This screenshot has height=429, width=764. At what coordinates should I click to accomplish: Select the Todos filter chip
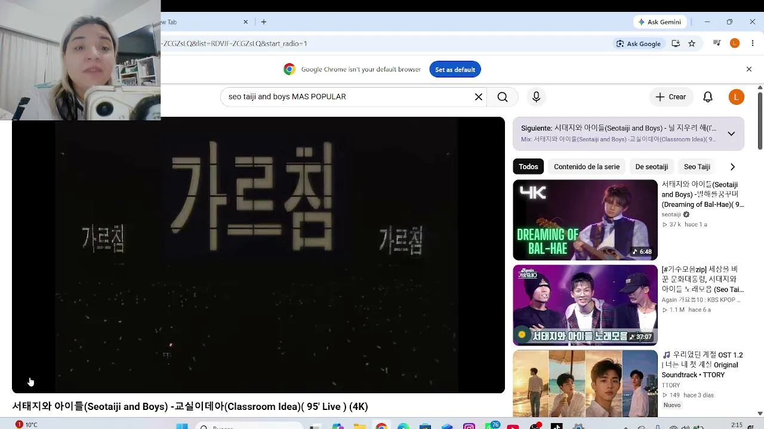(x=528, y=167)
